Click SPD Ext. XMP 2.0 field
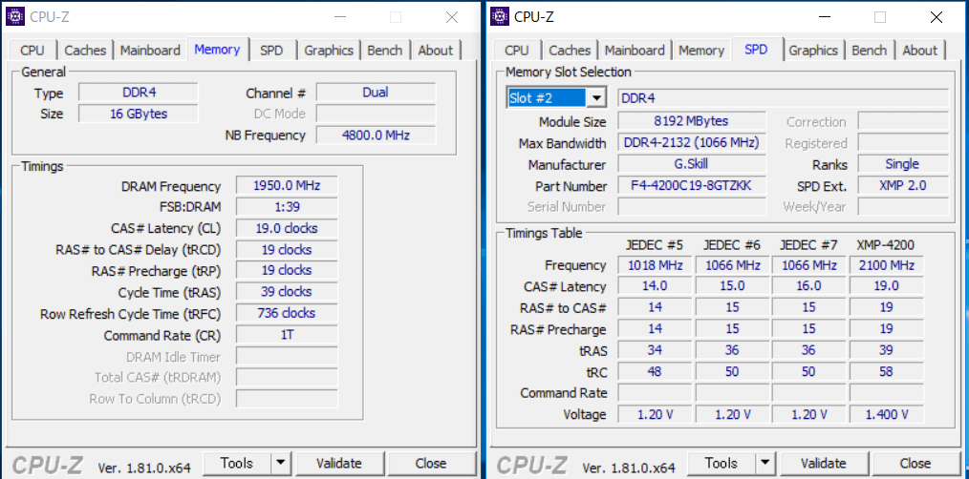The width and height of the screenshot is (969, 479). (903, 185)
